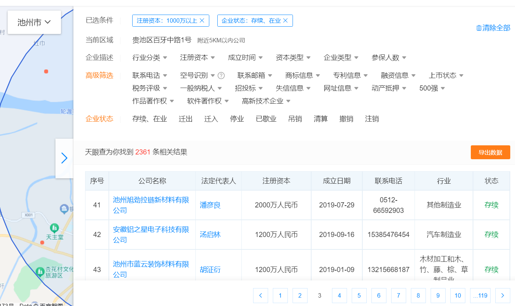Expand the 失信信息 advanced filter
The image size is (515, 306).
click(x=293, y=88)
